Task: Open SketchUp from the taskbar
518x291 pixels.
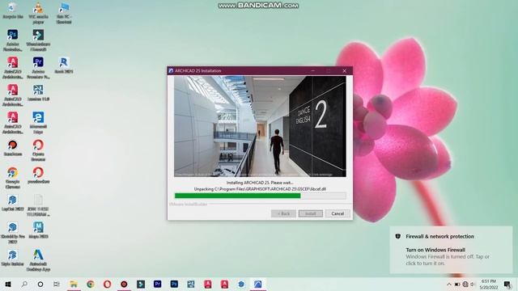Action: point(241,284)
